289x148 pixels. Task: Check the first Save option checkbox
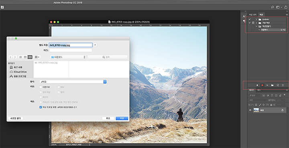click(41, 87)
